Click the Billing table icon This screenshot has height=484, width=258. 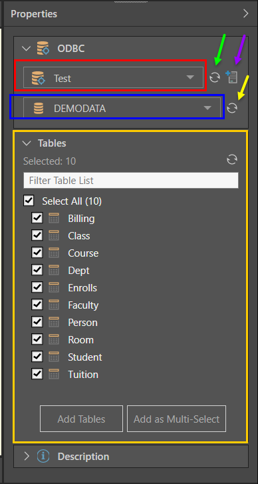(x=54, y=219)
